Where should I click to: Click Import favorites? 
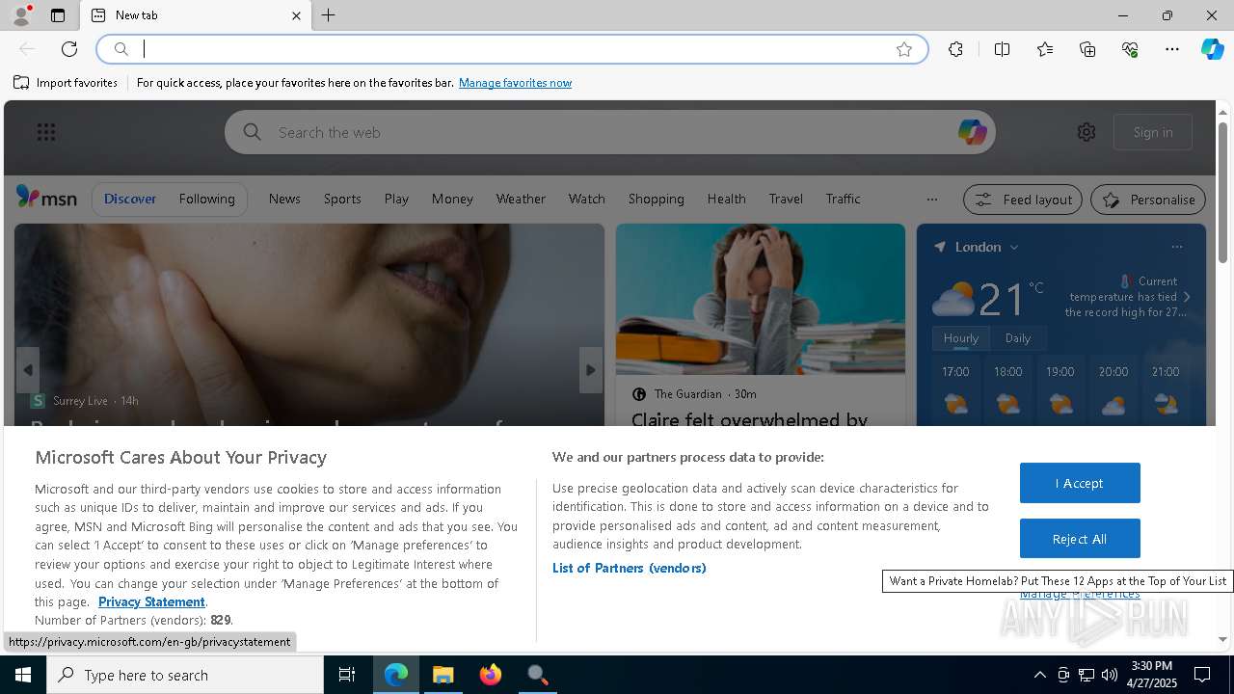[66, 83]
